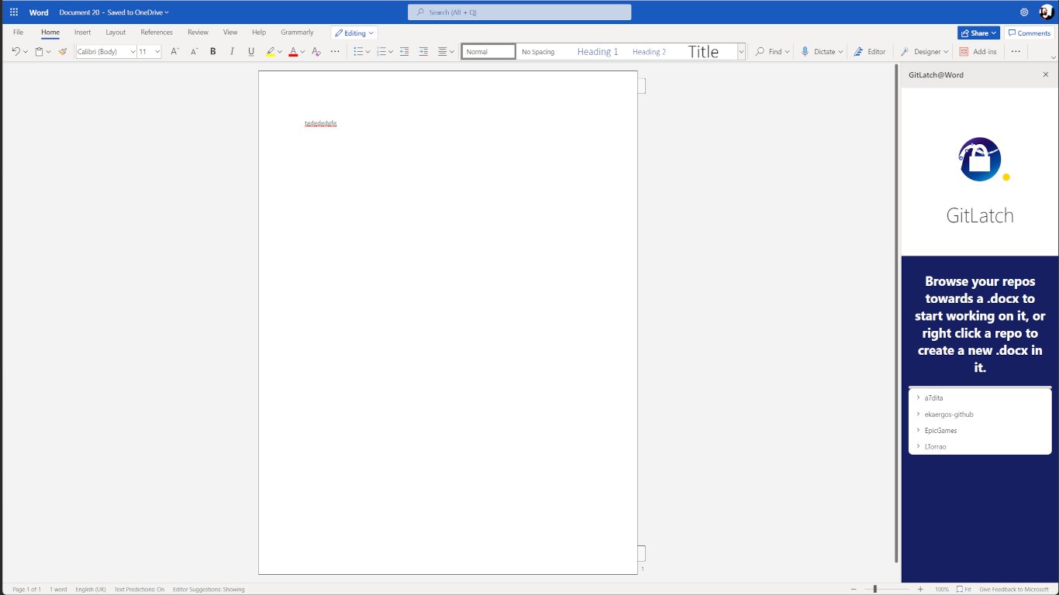1059x595 pixels.
Task: Click the Share button
Action: pos(978,33)
